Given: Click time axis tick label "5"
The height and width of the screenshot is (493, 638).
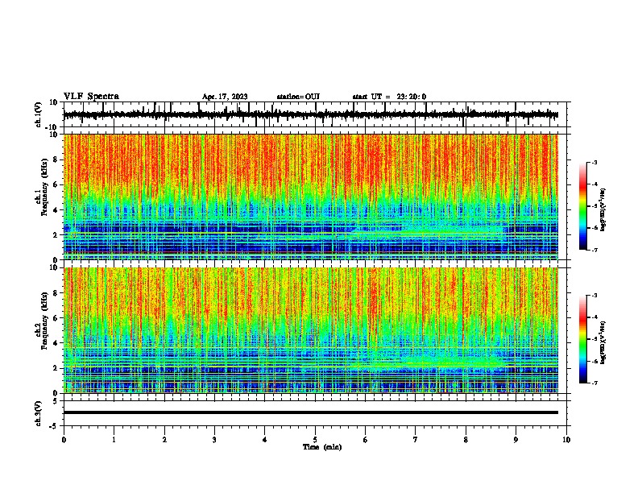Looking at the screenshot, I should [x=315, y=440].
